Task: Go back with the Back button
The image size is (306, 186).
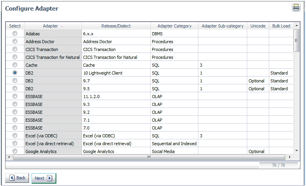Action: click(17, 178)
